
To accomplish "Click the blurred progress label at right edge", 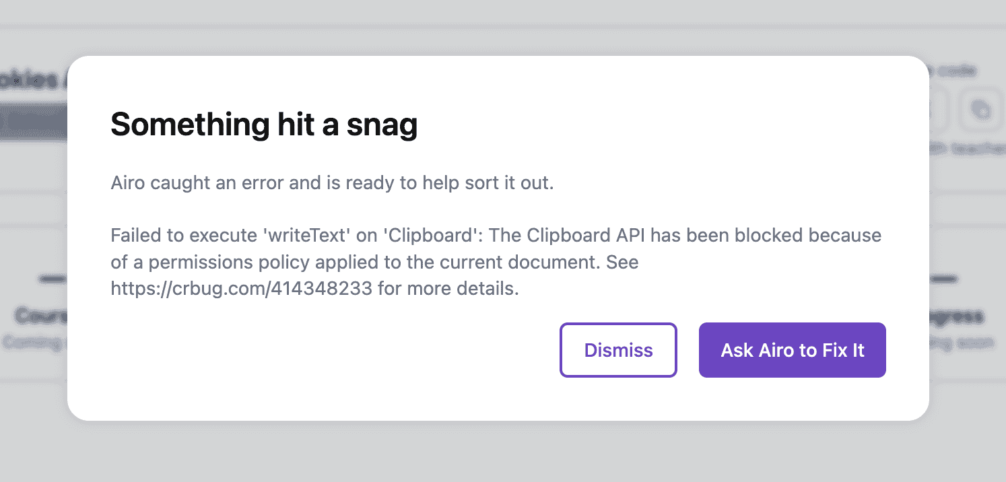I will [956, 315].
